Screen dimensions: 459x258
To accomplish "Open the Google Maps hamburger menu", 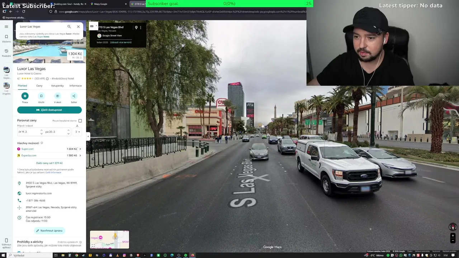I will (x=6, y=27).
